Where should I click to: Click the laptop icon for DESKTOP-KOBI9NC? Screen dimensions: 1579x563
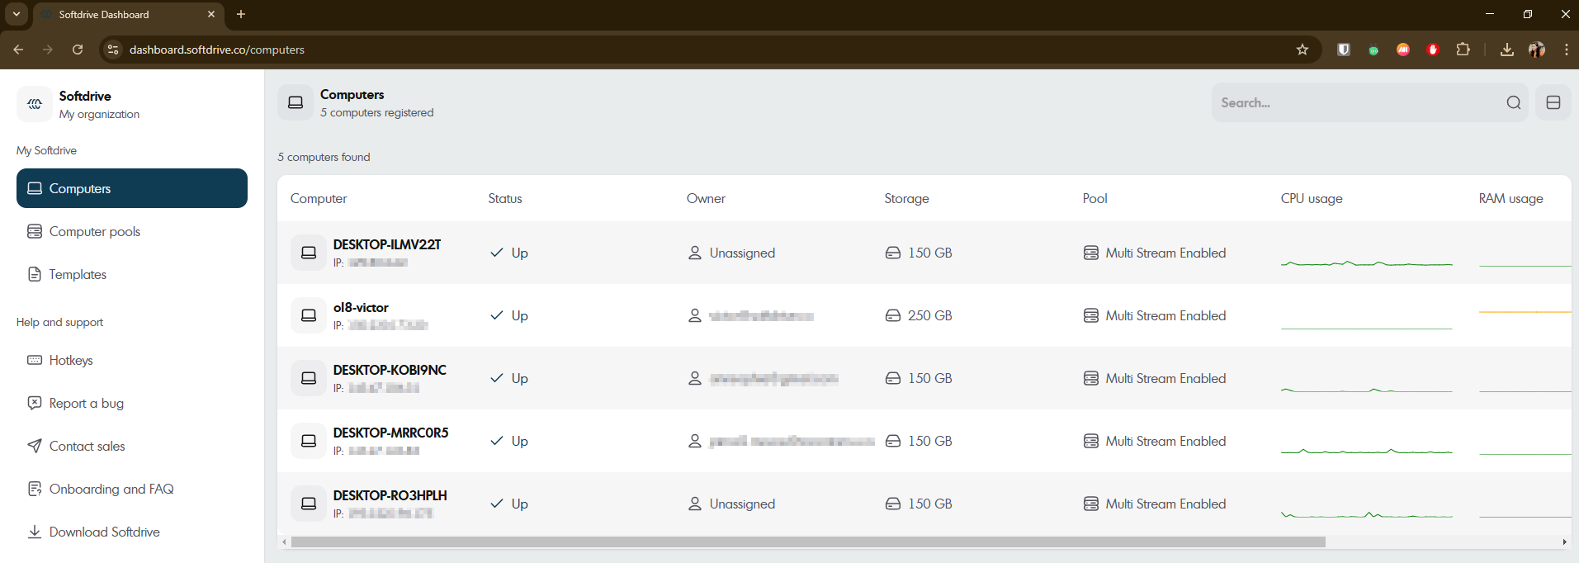point(309,378)
